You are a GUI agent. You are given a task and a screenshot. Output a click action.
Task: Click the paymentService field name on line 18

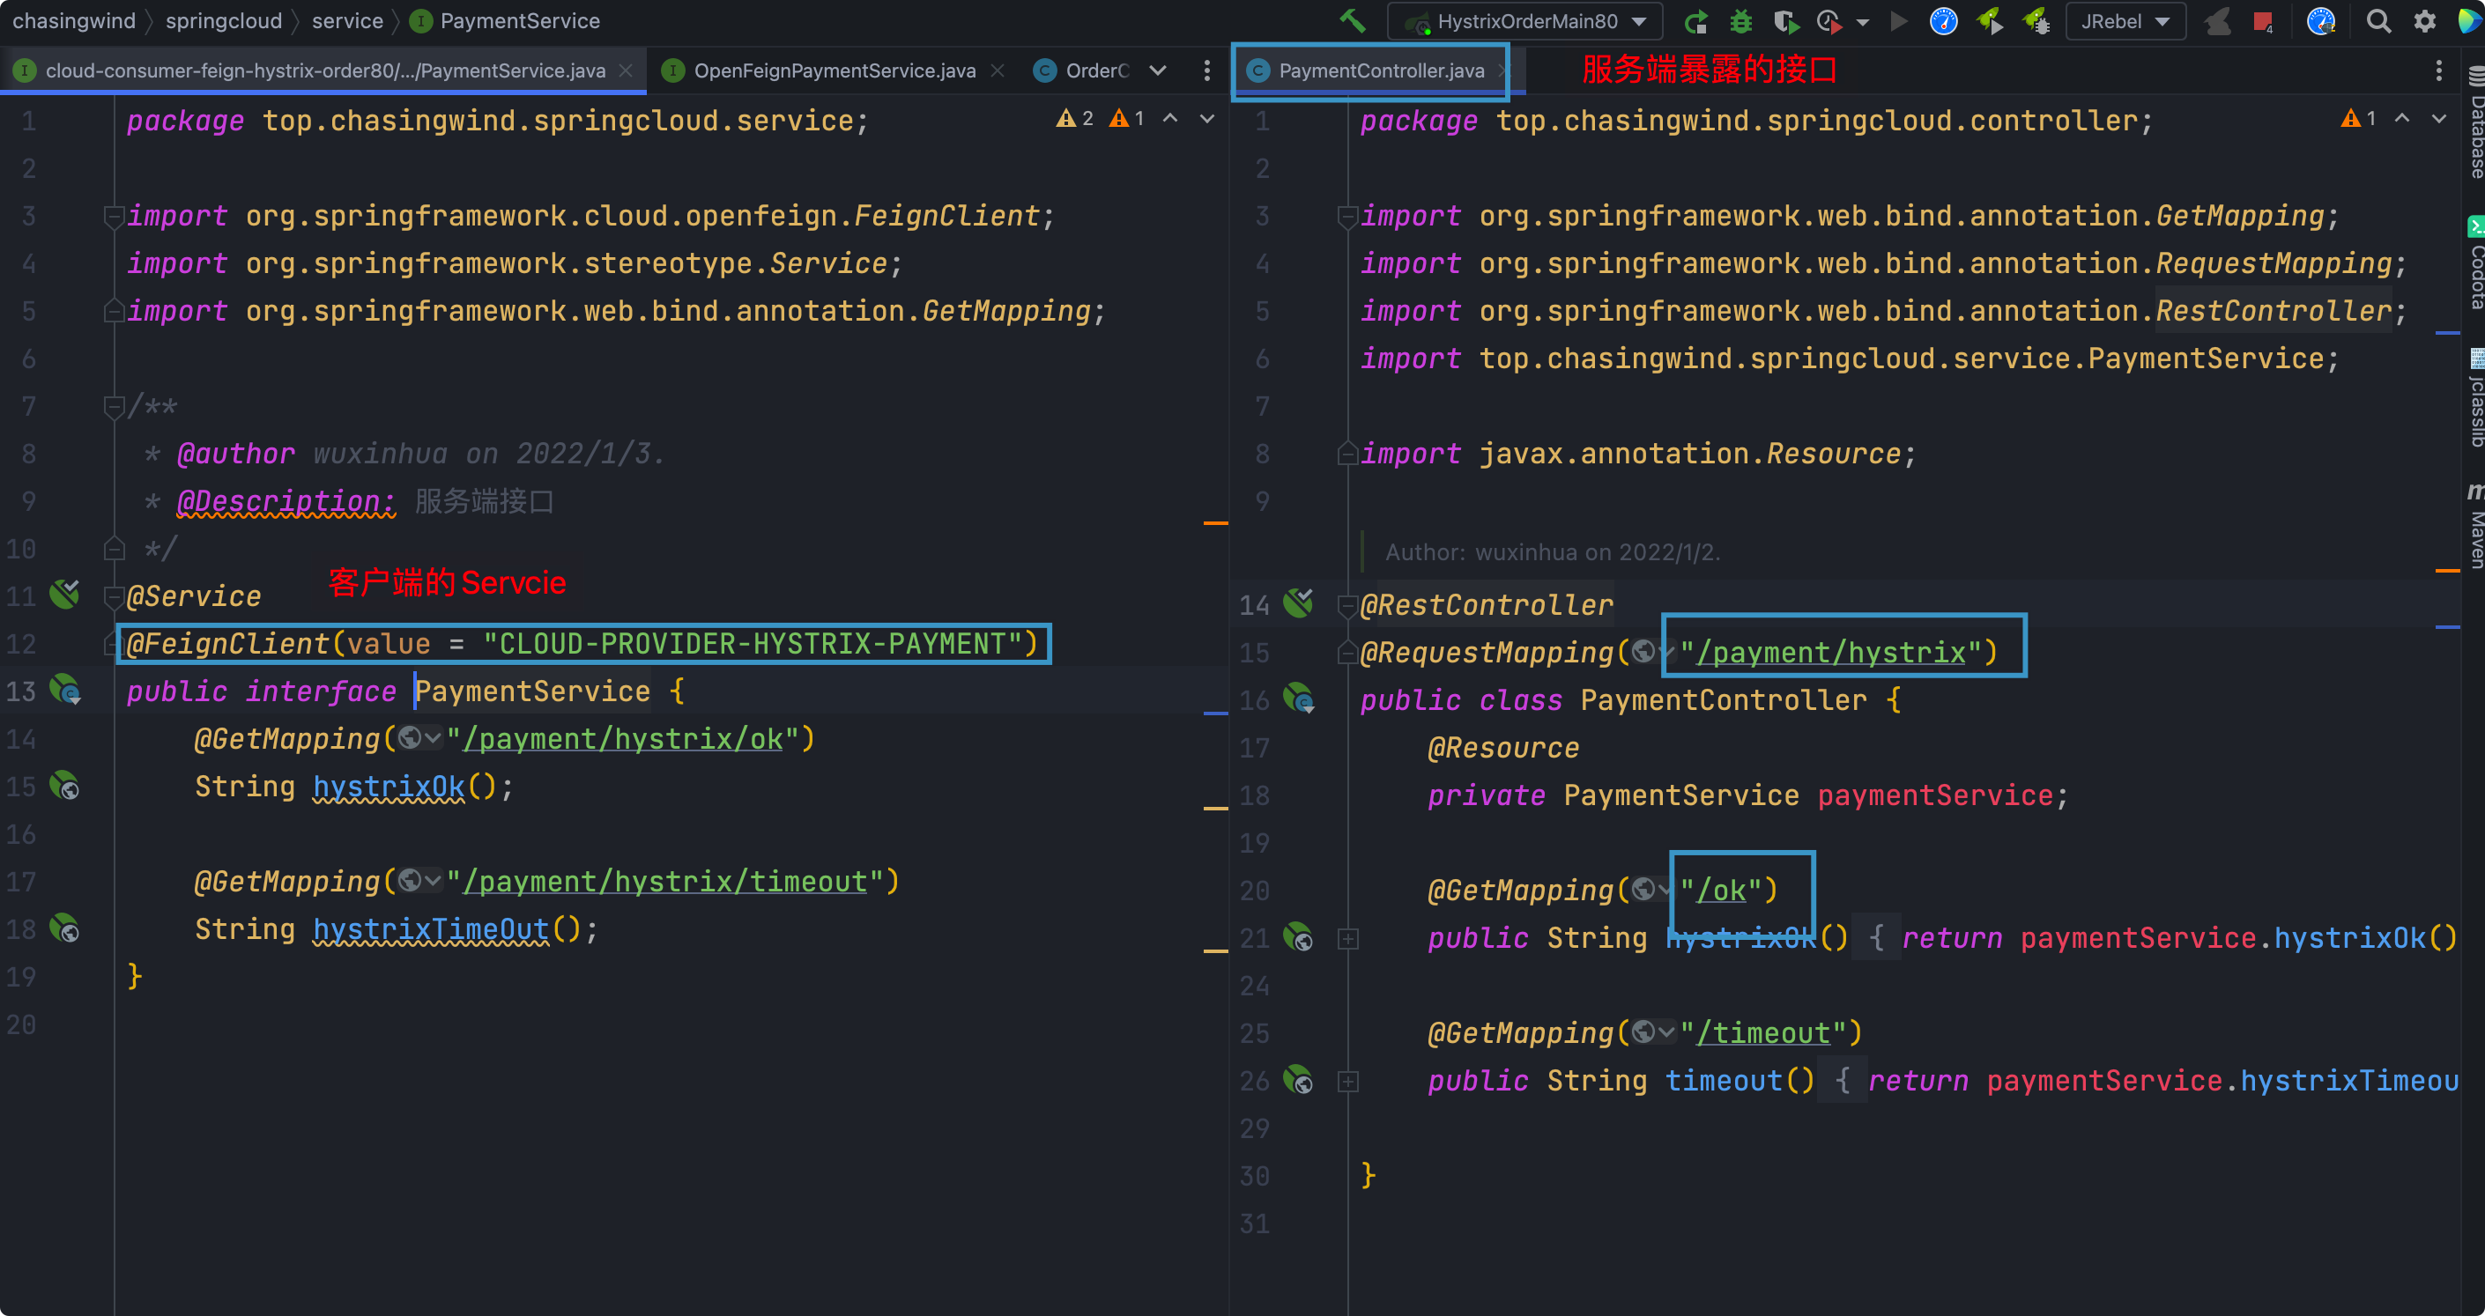(x=1935, y=795)
